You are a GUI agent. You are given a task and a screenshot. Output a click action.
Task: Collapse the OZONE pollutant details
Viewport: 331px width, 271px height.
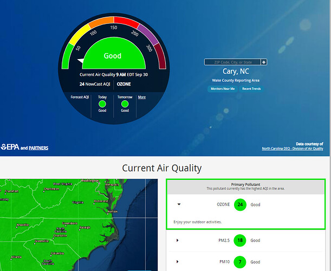(x=179, y=204)
